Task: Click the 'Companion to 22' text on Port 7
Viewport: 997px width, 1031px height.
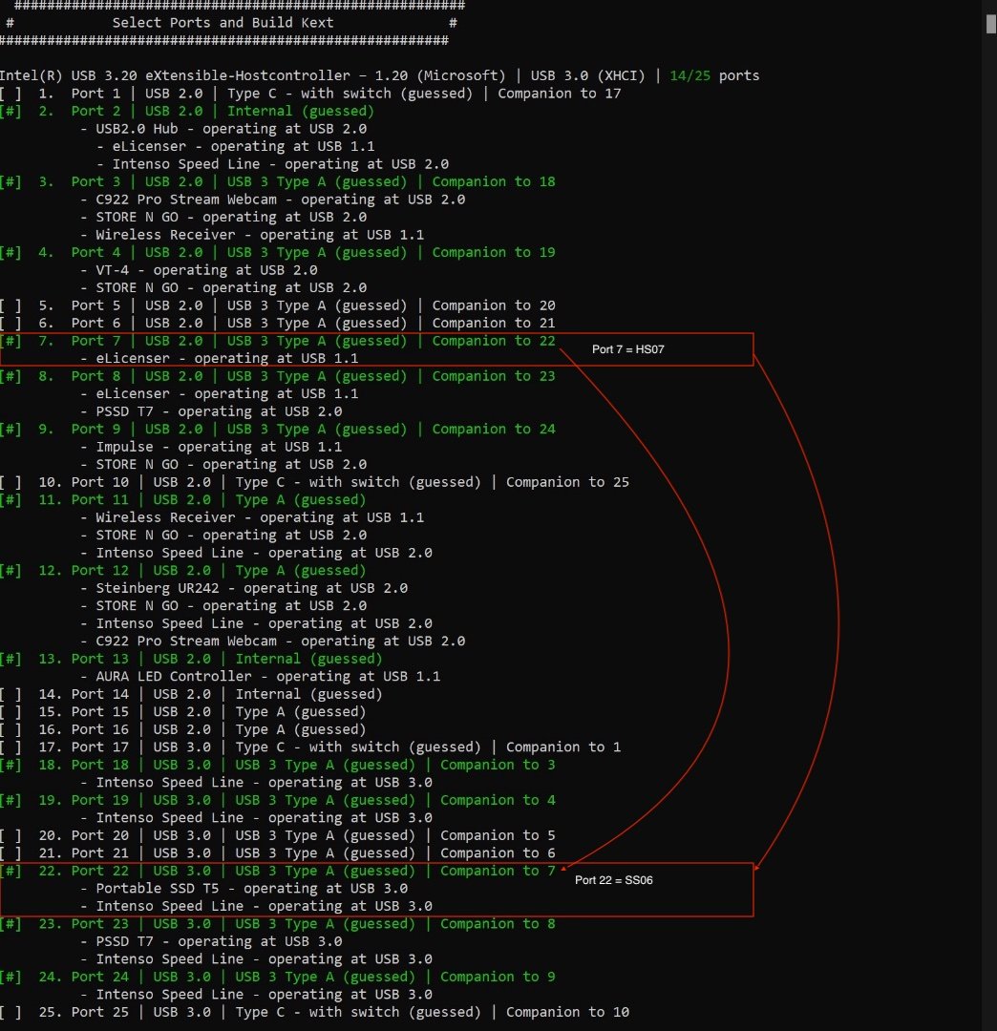Action: pos(494,341)
